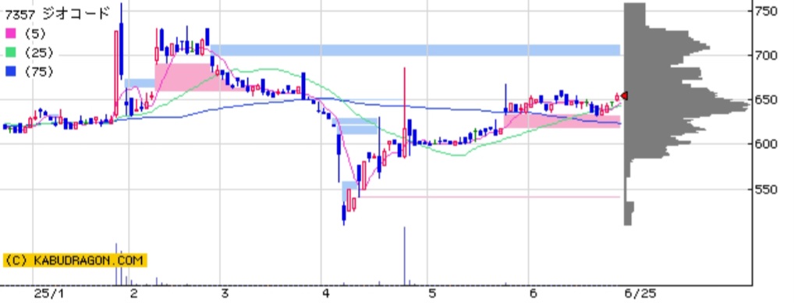The image size is (798, 303).
Task: Click the month 3 axis label
Action: [x=225, y=294]
